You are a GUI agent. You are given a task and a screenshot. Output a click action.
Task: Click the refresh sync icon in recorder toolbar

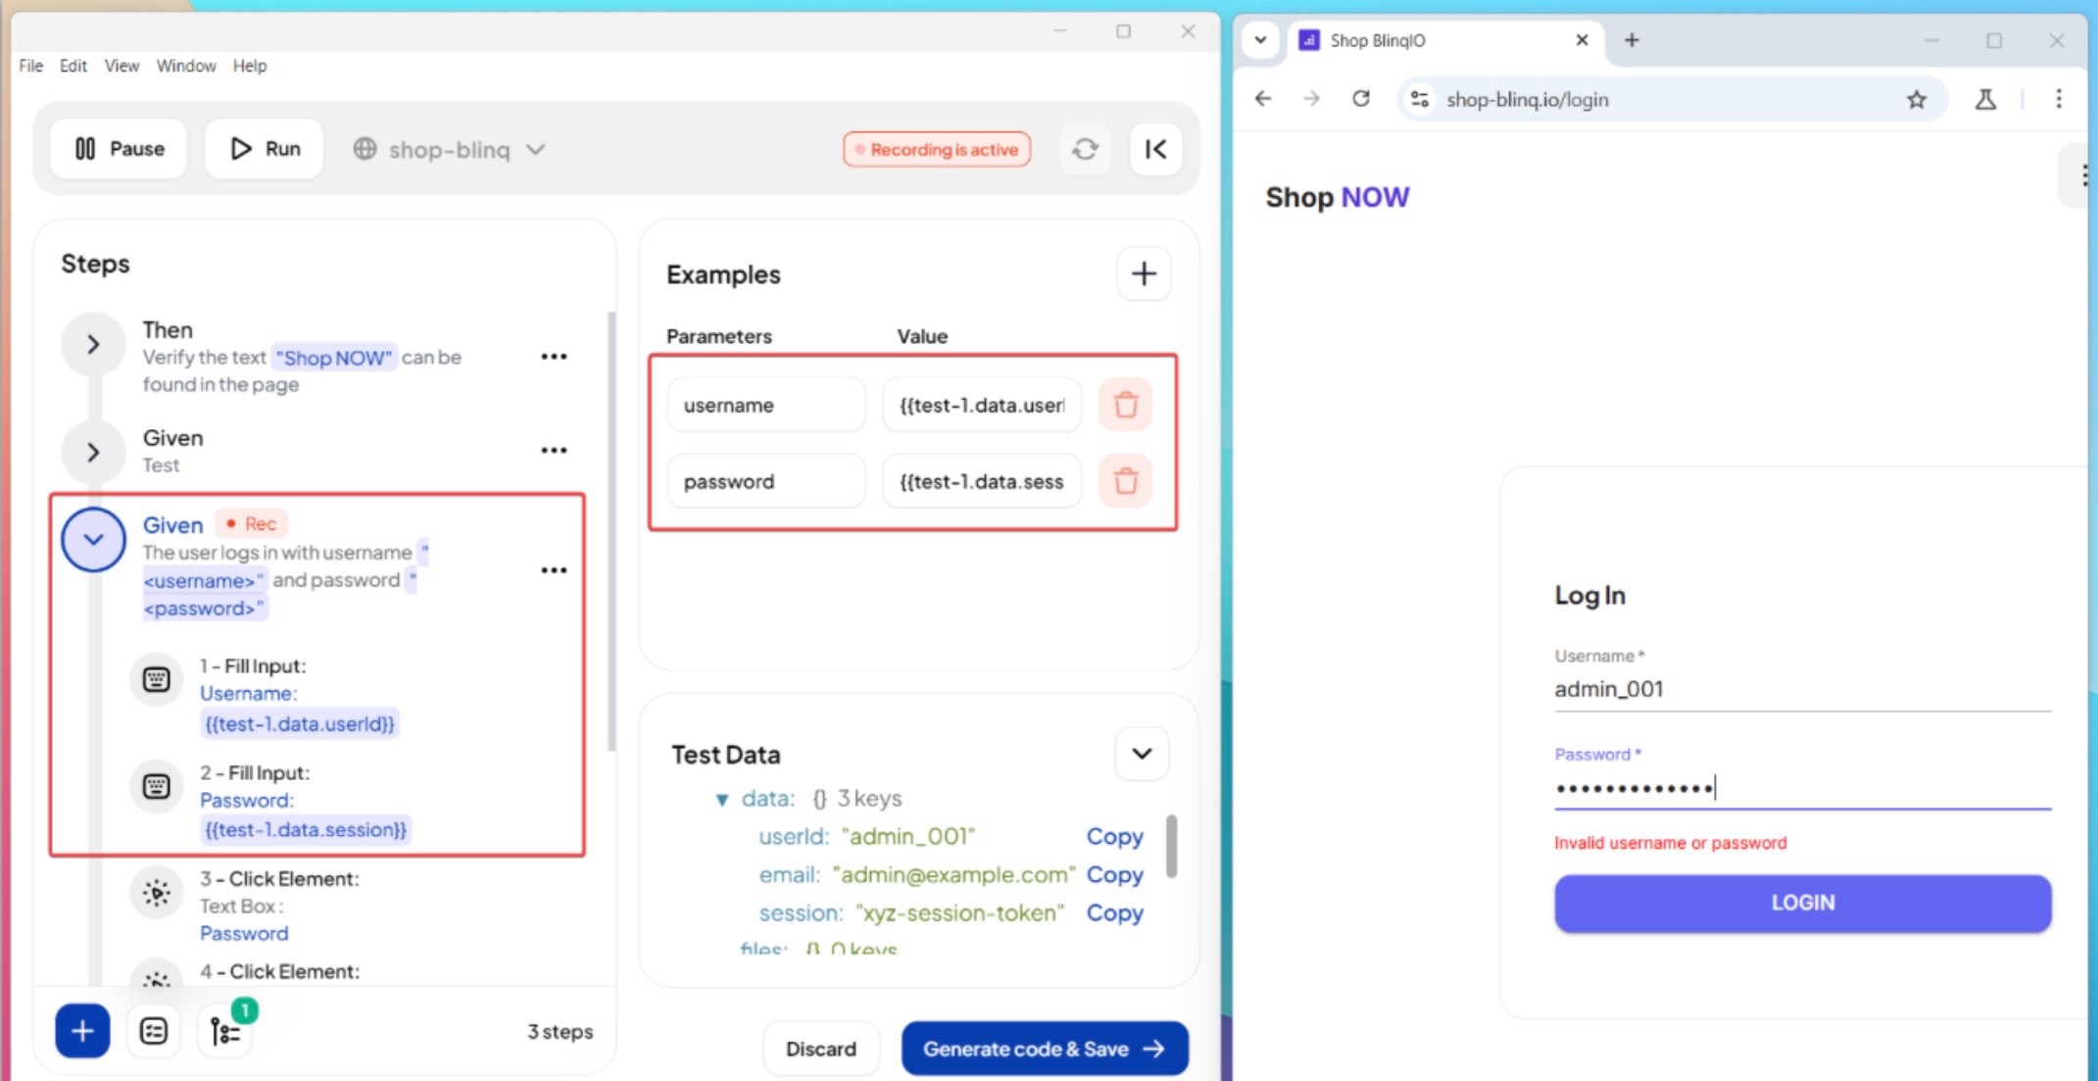click(x=1085, y=149)
